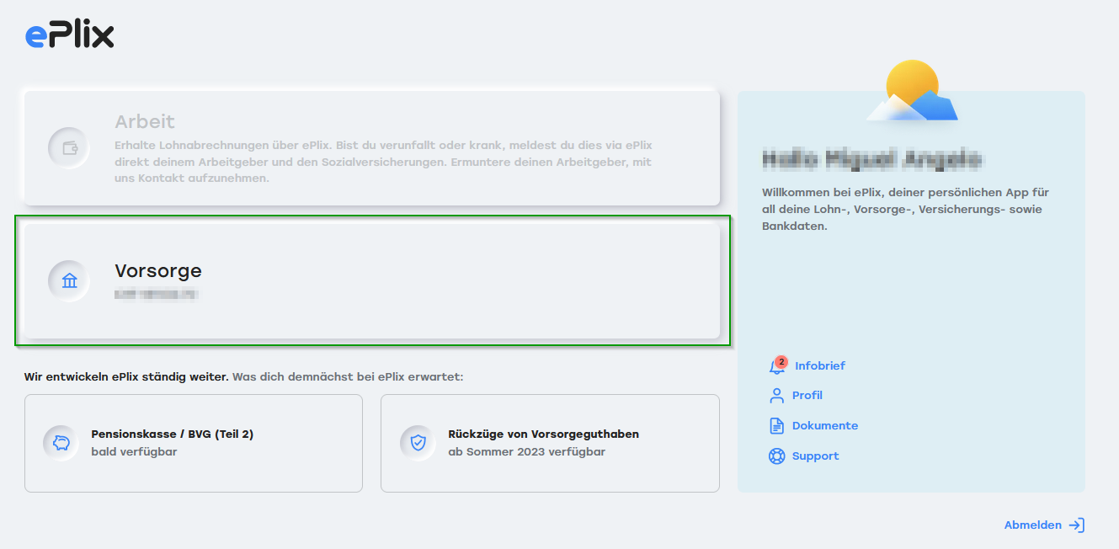Click the piggy bank Pensionskasse icon
Image resolution: width=1119 pixels, height=549 pixels.
61,443
